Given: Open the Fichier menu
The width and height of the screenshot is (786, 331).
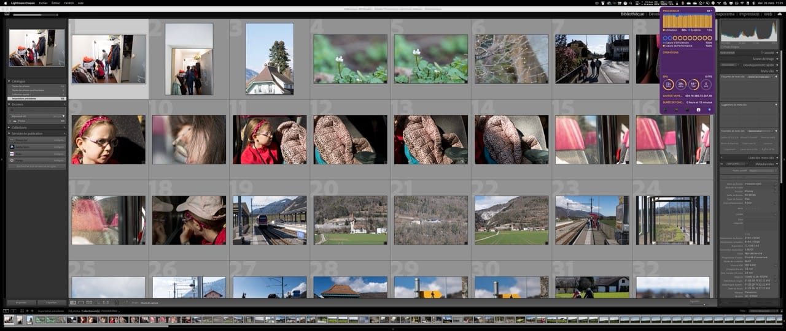Looking at the screenshot, I should (43, 2).
